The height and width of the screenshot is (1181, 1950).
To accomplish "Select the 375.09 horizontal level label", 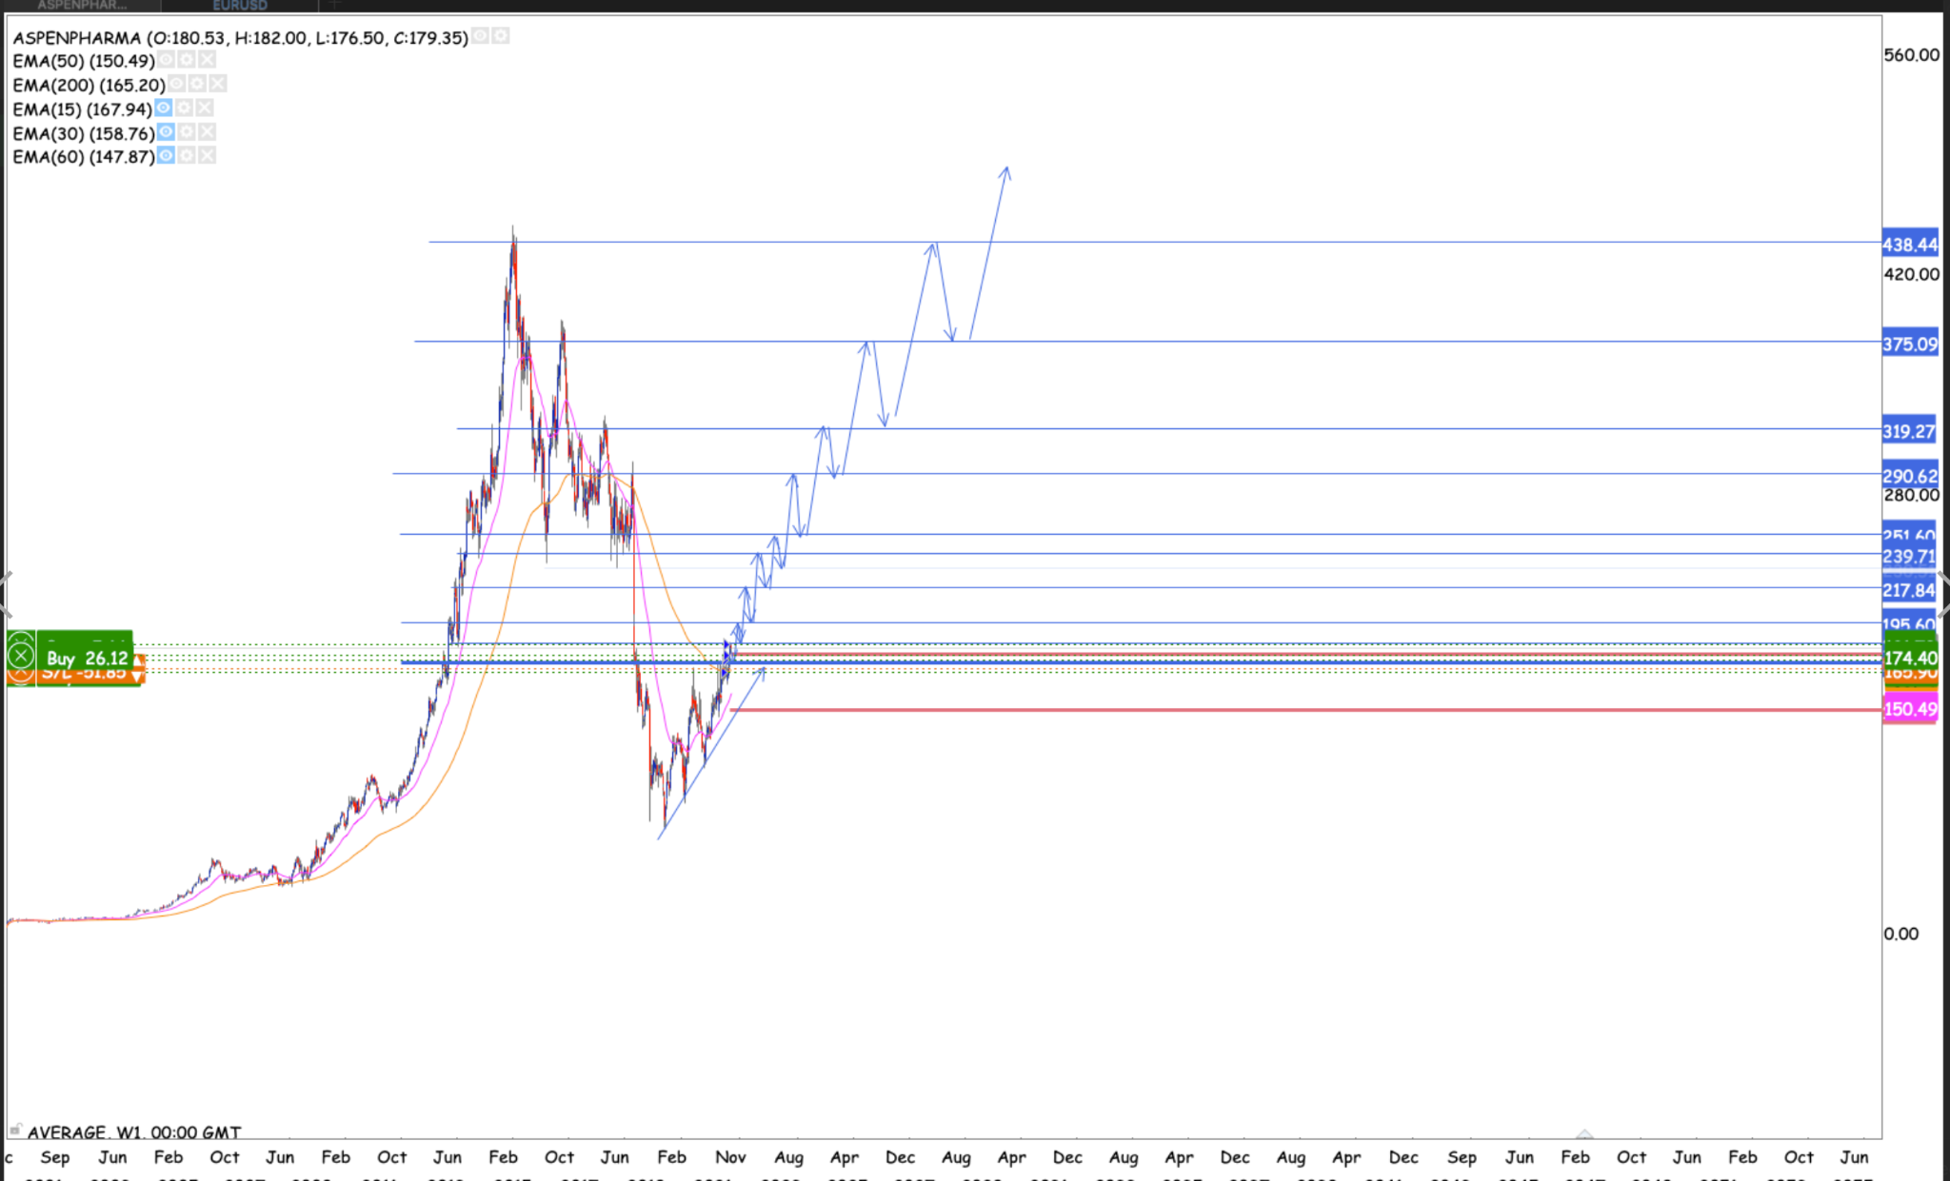I will 1909,344.
